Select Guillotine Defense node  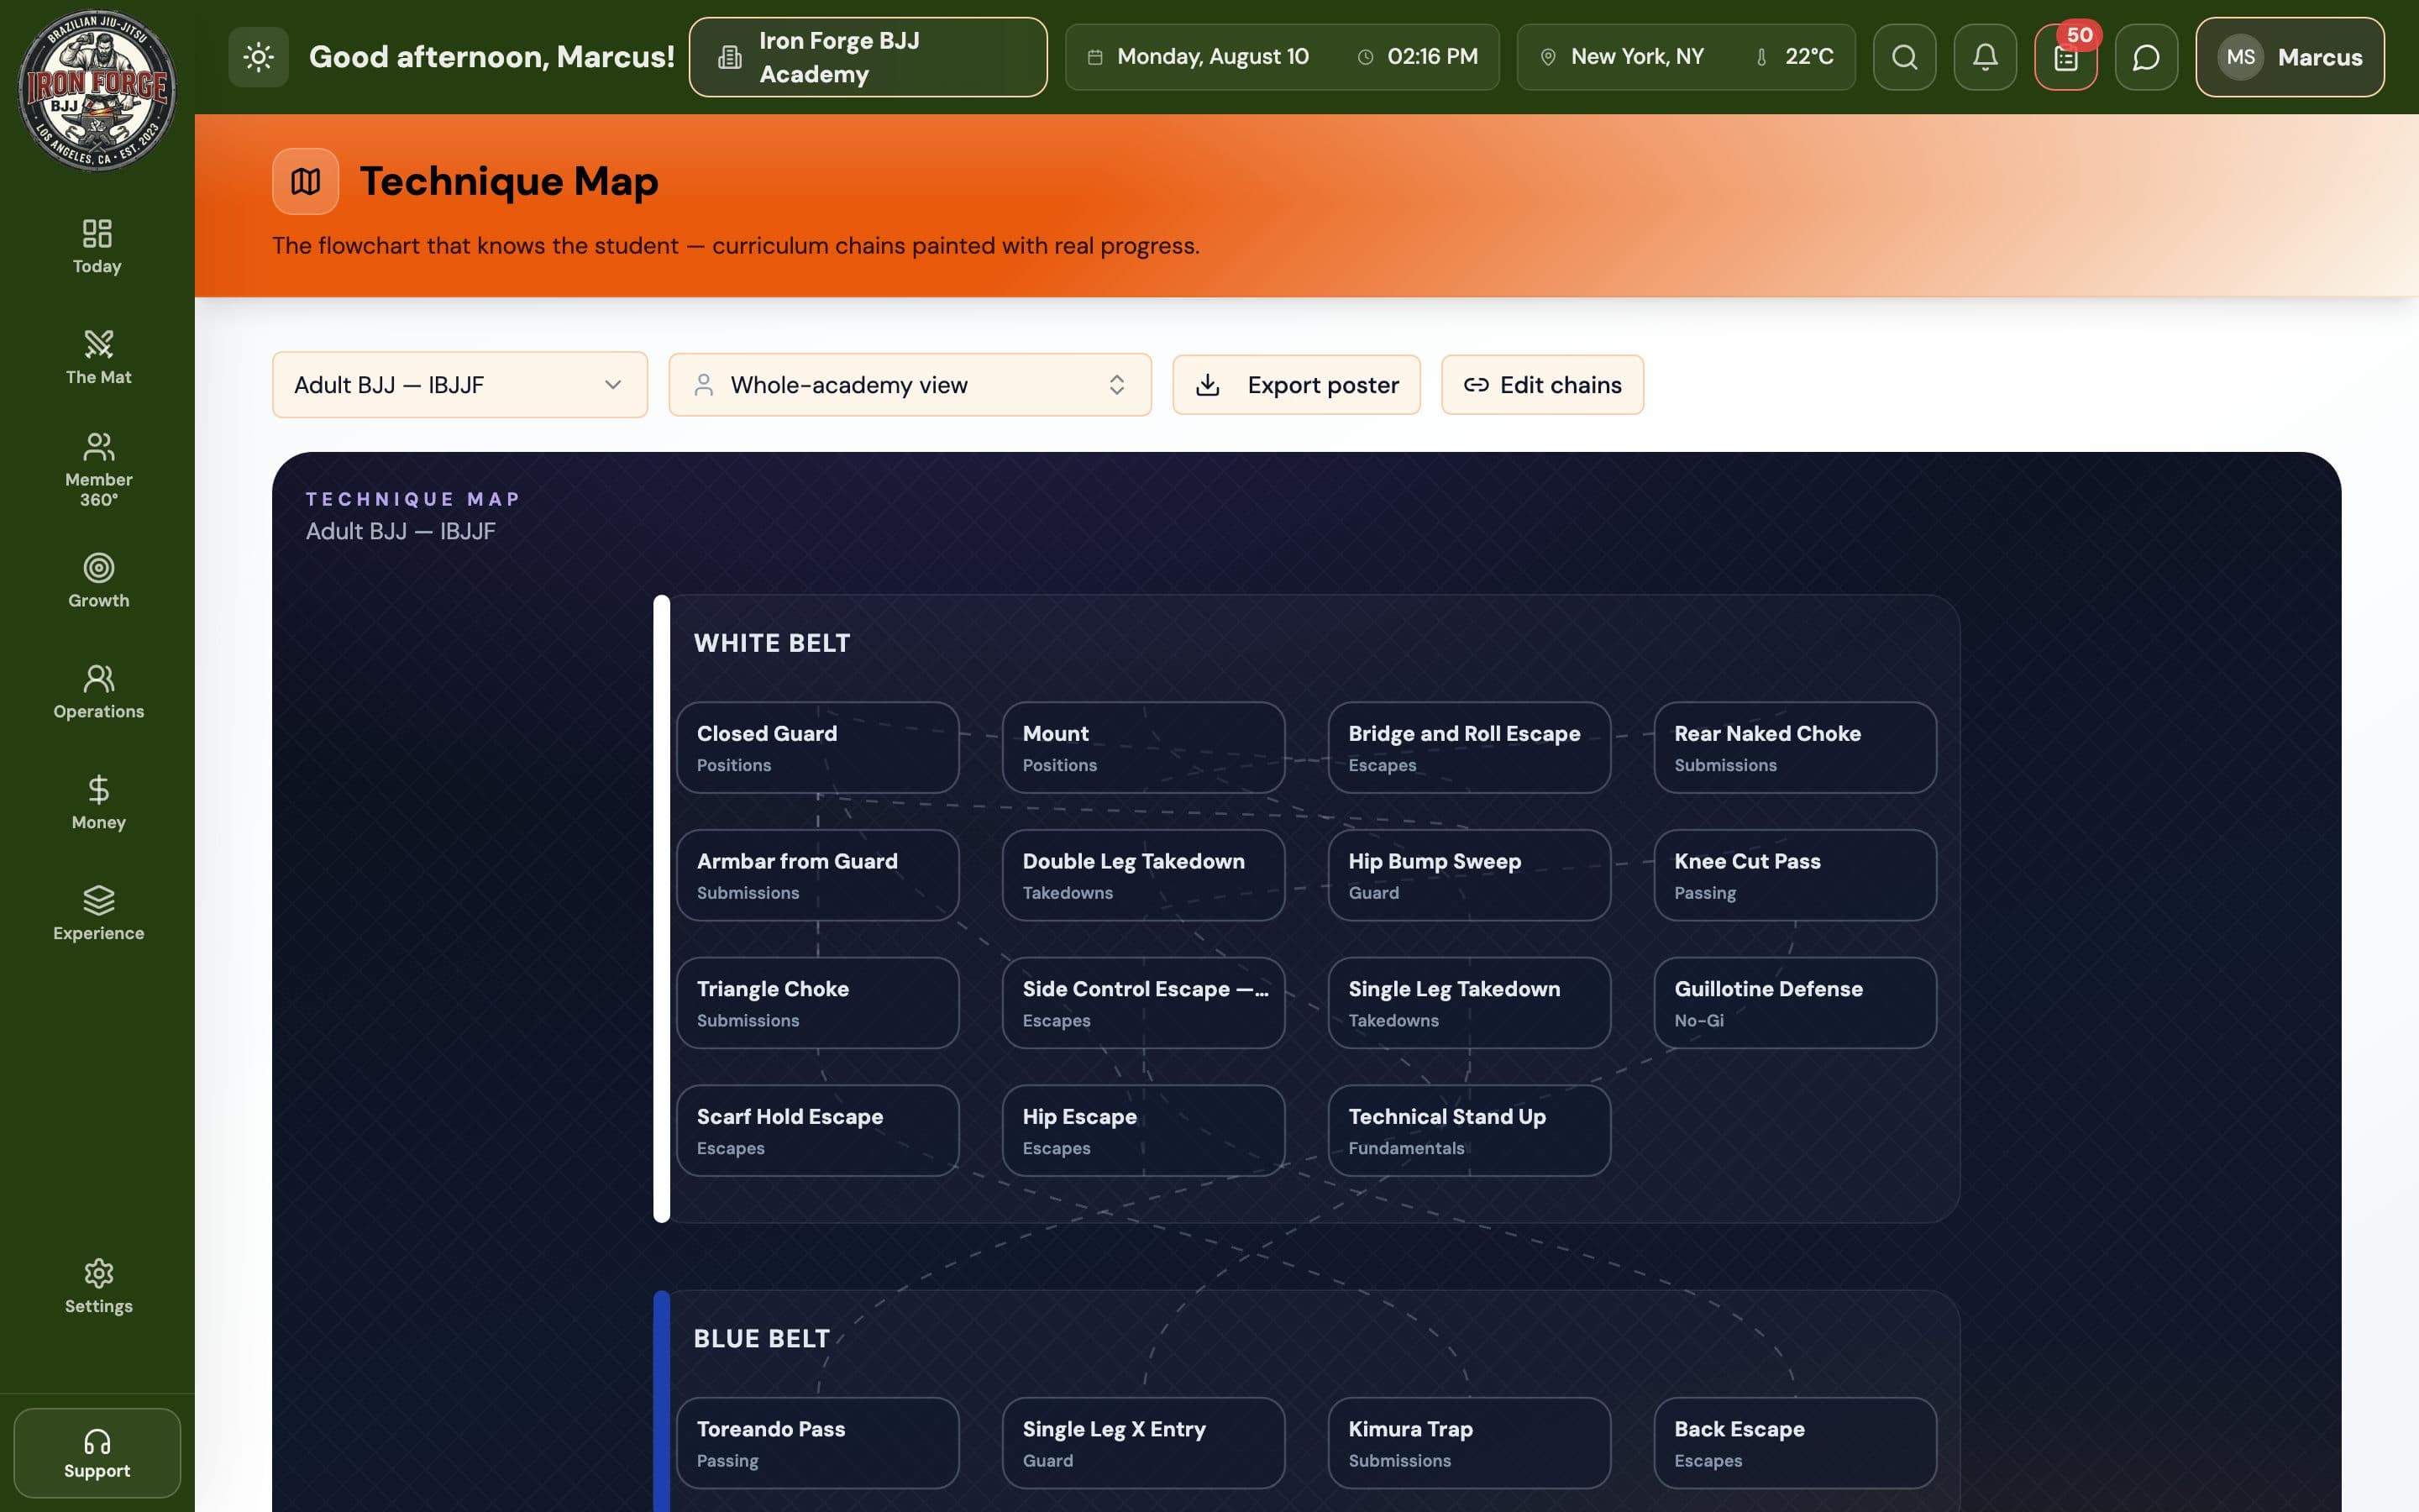click(1794, 1003)
